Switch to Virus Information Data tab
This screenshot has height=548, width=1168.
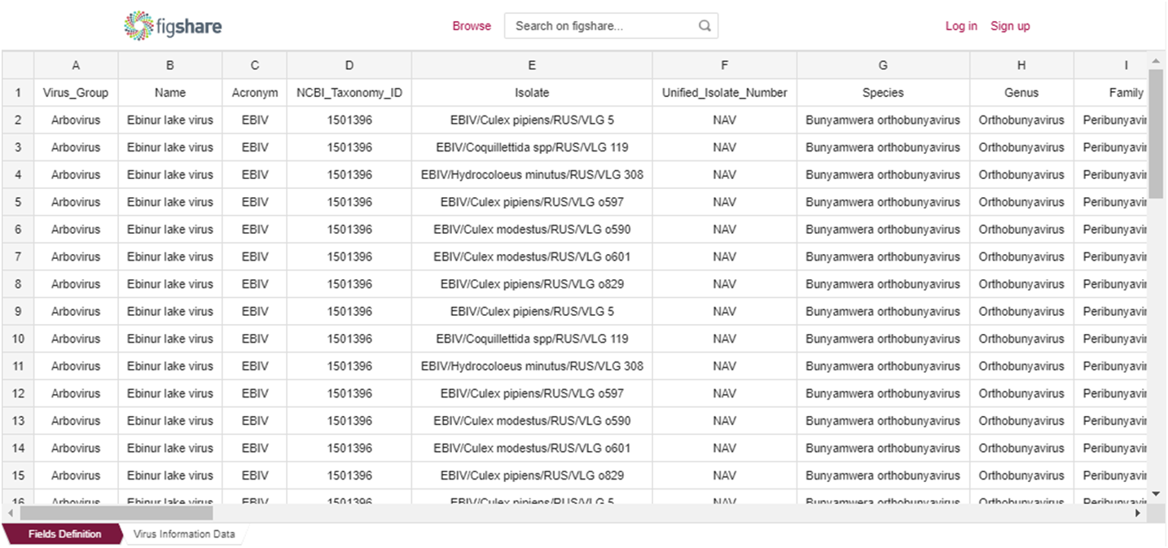[x=184, y=534]
